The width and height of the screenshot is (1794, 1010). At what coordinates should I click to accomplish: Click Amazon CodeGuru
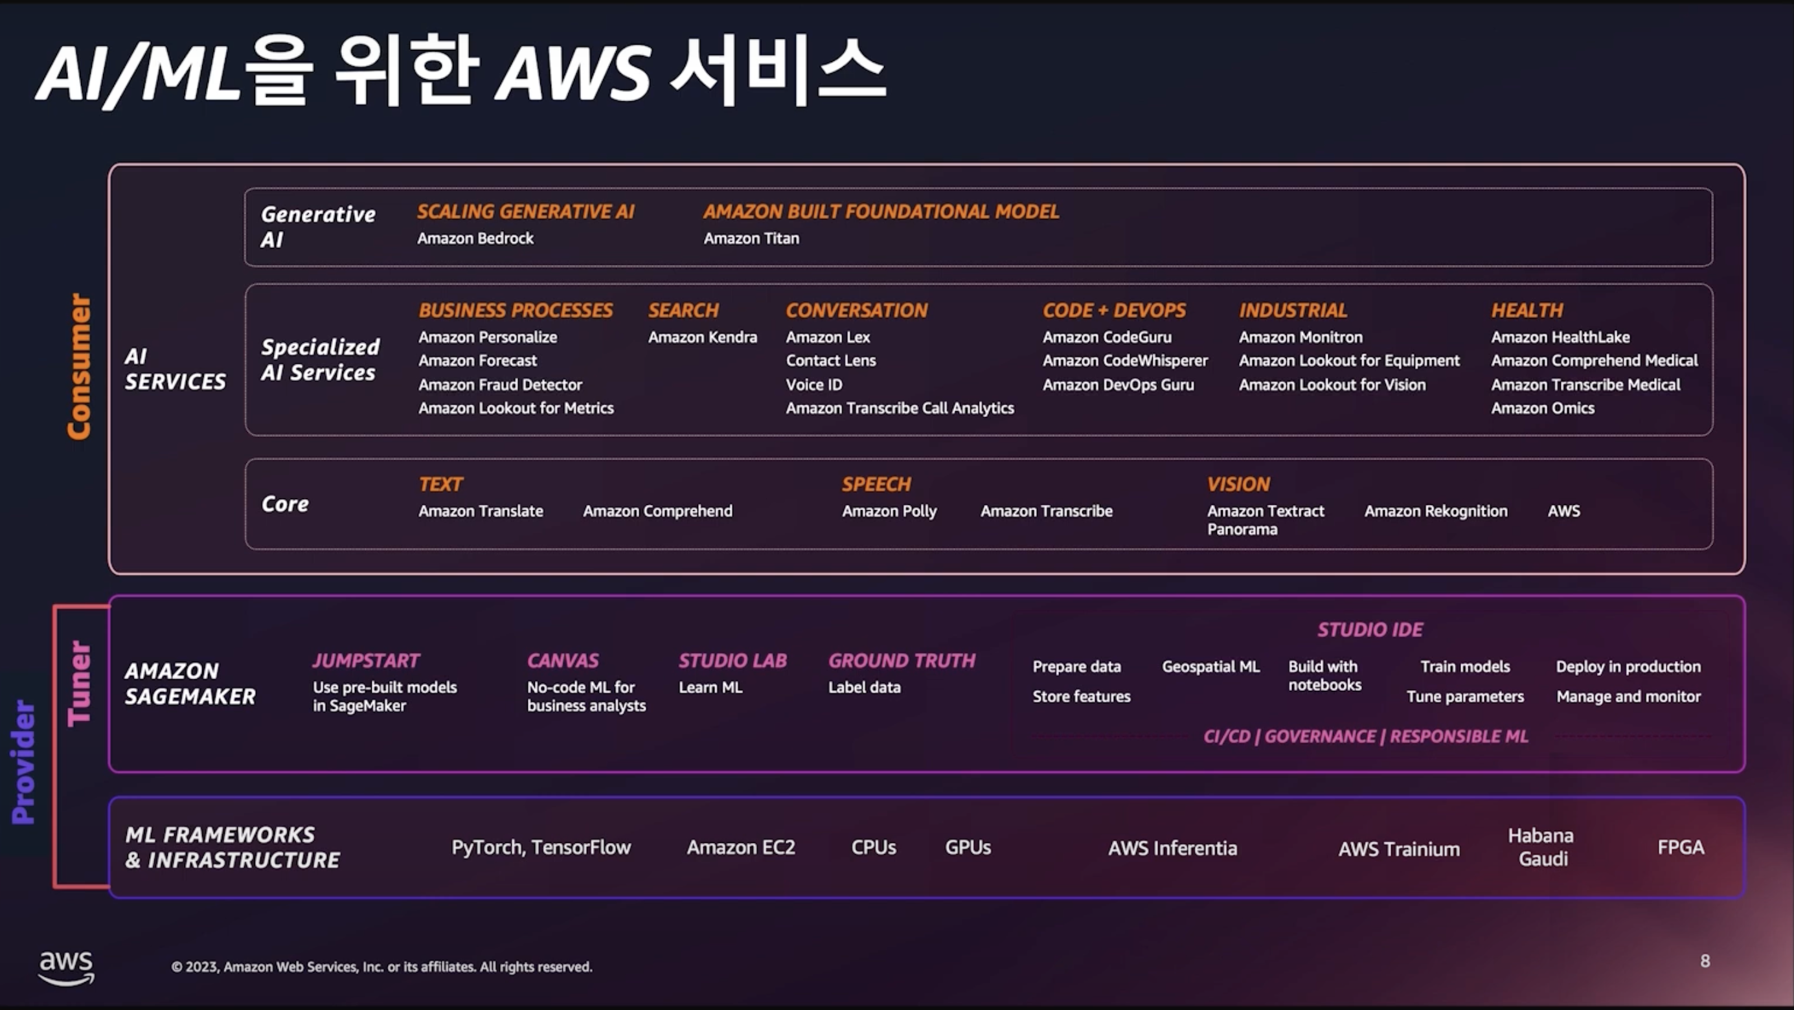click(x=1107, y=337)
